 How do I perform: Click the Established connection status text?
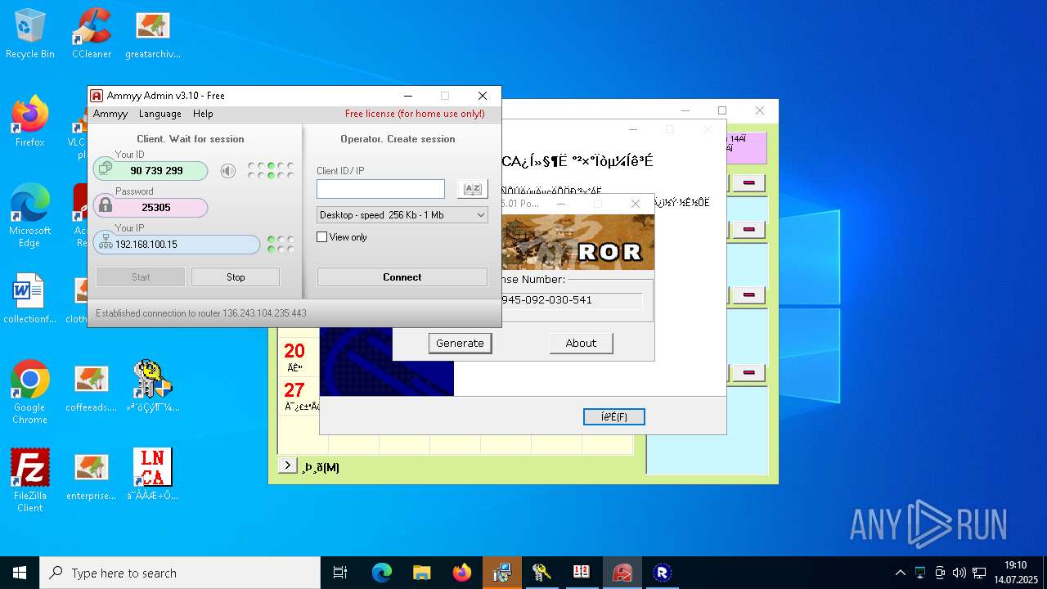coord(201,313)
